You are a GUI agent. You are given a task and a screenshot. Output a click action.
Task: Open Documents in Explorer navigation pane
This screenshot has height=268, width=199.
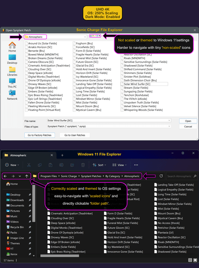point(15,205)
